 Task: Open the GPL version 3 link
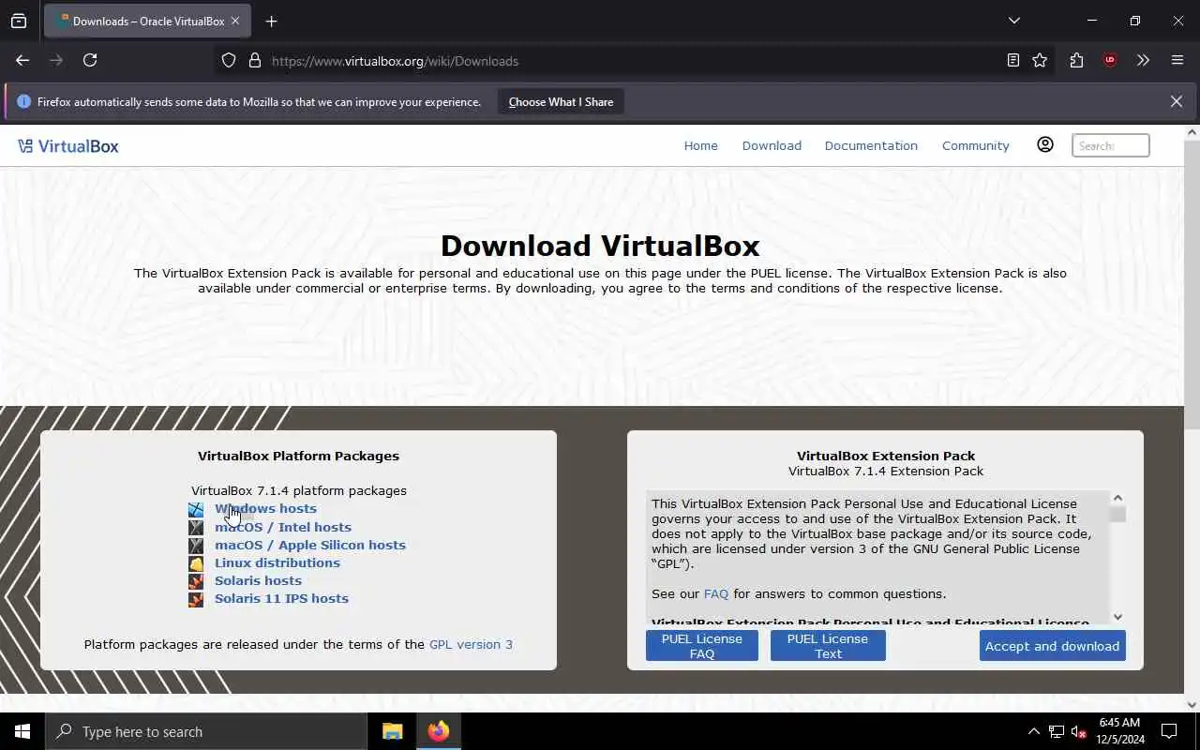point(471,645)
